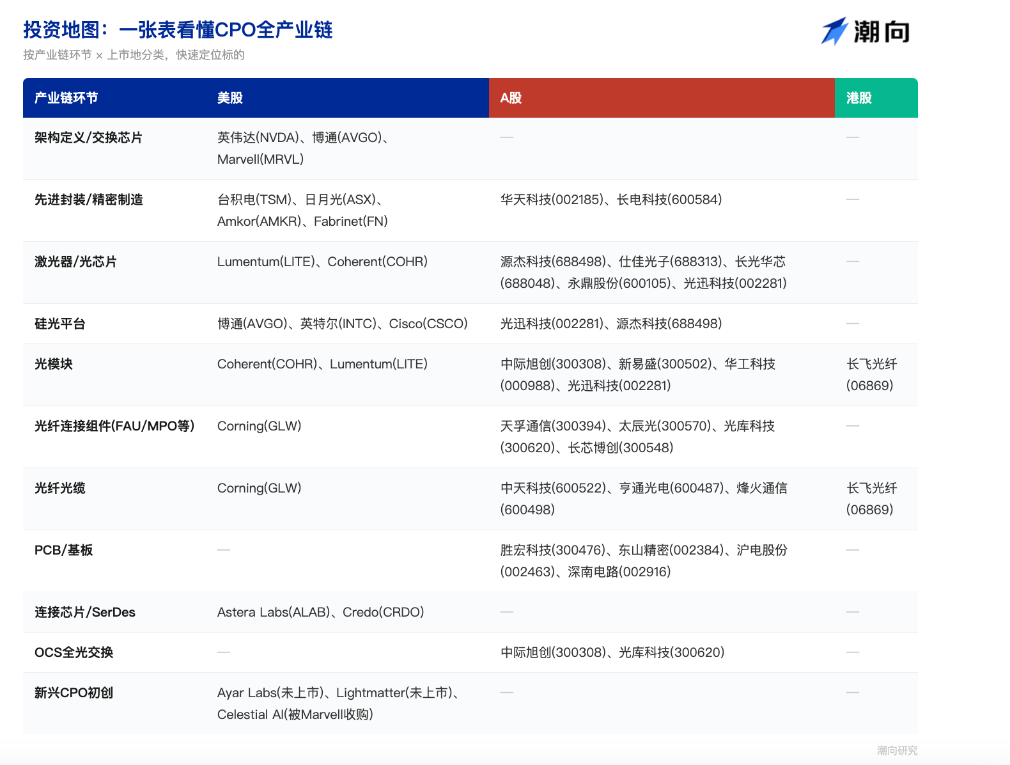Select the row label 硅光平台

coord(60,324)
